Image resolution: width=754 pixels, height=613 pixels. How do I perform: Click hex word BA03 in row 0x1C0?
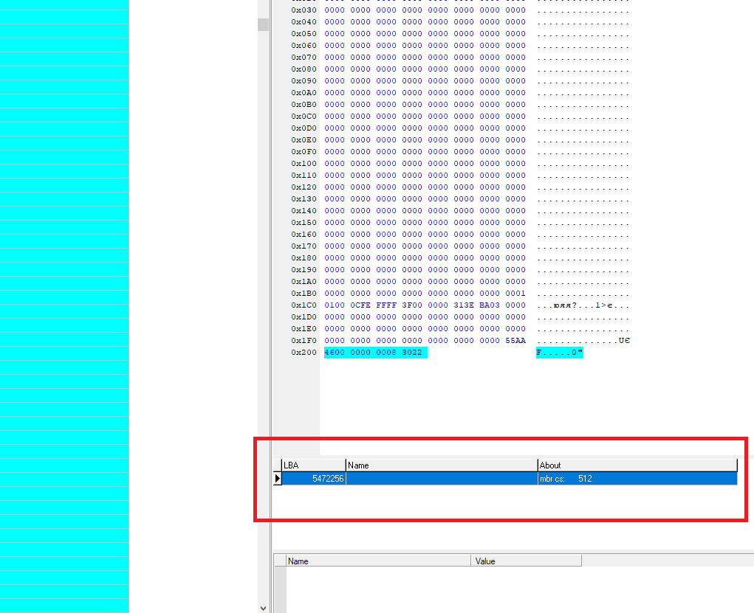[490, 305]
